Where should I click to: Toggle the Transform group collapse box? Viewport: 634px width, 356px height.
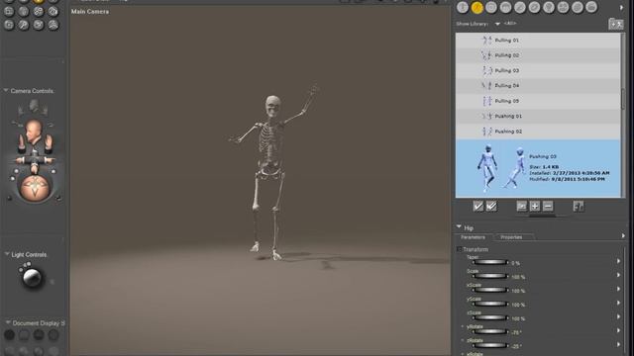coord(459,249)
